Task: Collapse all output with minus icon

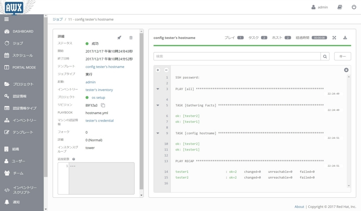Action: tap(166, 70)
